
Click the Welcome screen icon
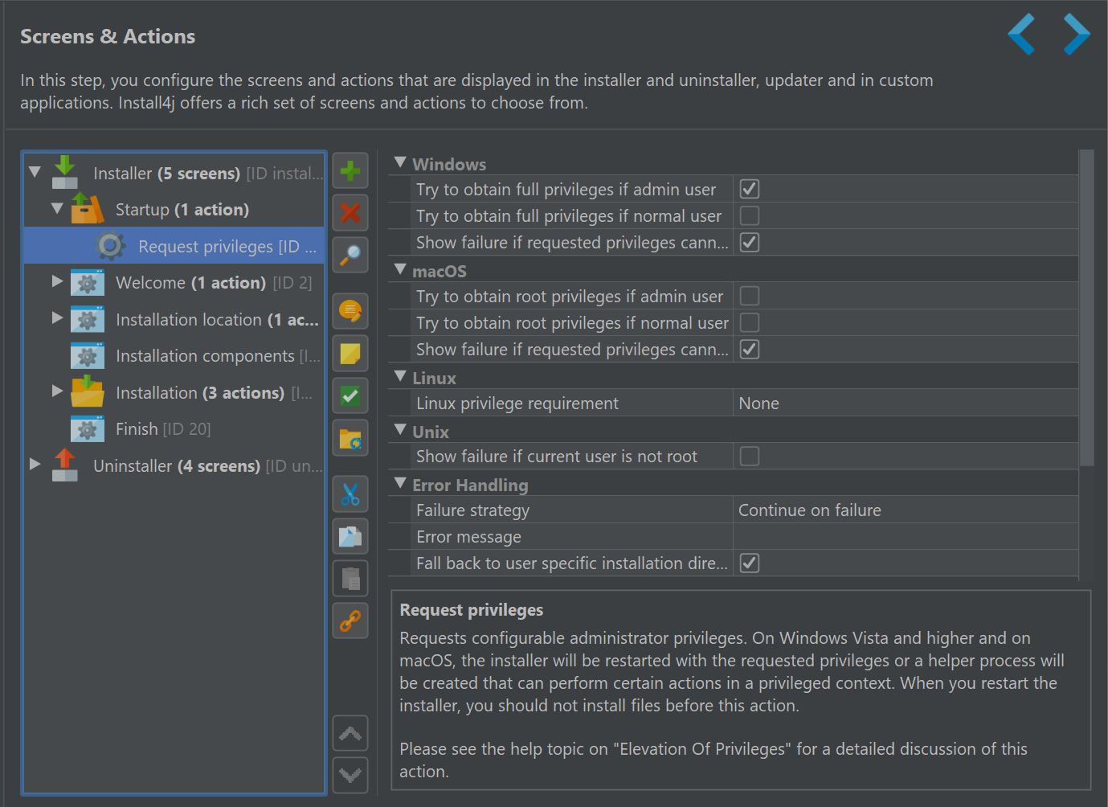(x=88, y=282)
